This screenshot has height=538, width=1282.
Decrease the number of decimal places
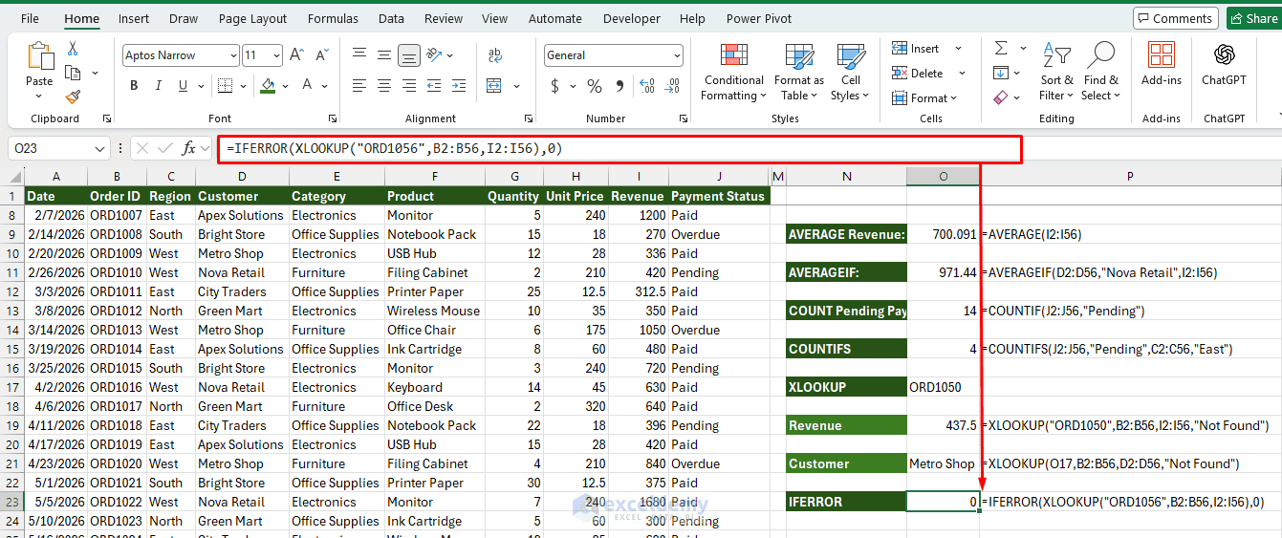coord(673,86)
